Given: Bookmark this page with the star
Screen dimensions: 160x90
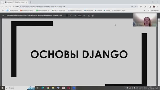Looking at the screenshot, I should tap(135, 7).
